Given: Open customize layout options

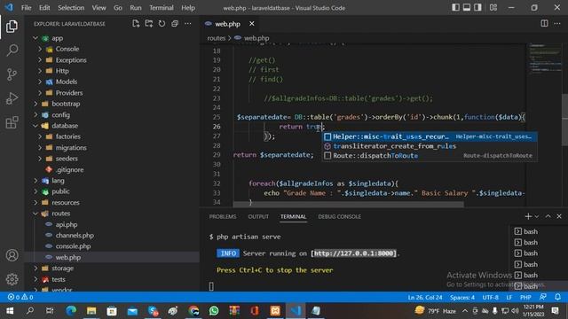Looking at the screenshot, I should pyautogui.click(x=493, y=7).
